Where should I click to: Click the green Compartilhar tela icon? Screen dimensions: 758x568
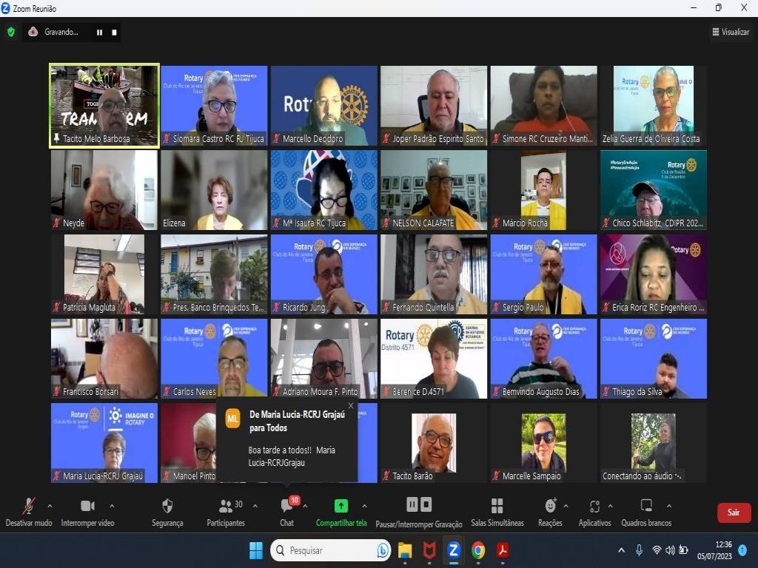tap(341, 506)
